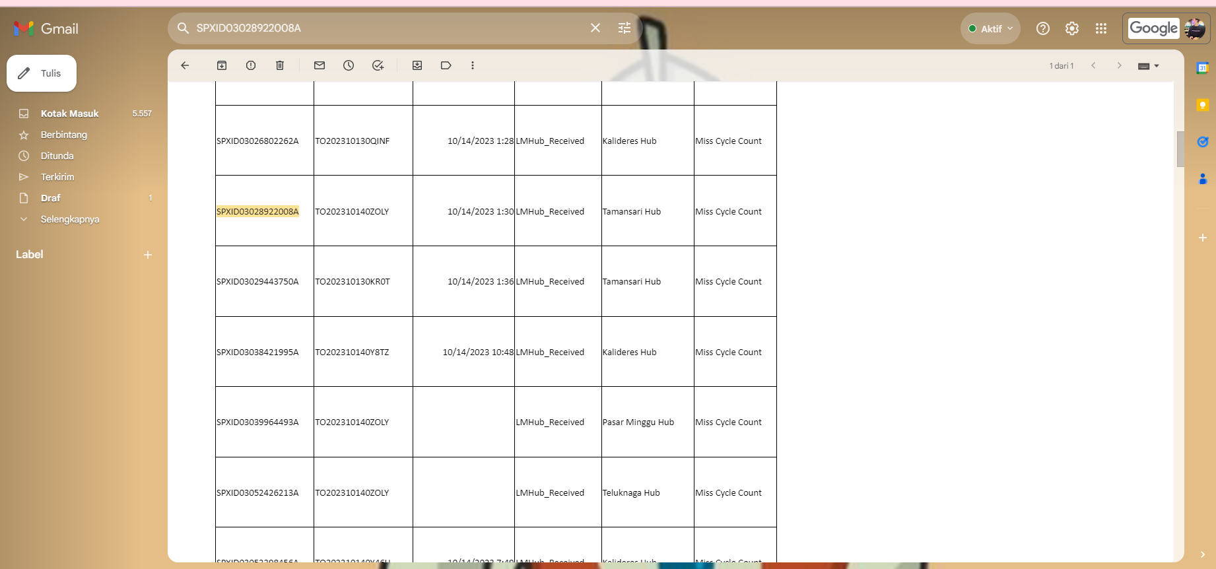The width and height of the screenshot is (1216, 569).
Task: Open the three-dot more options menu
Action: 473,65
